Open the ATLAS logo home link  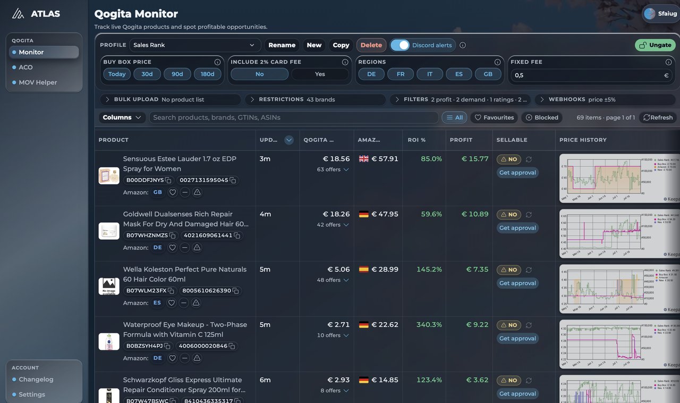[x=36, y=14]
